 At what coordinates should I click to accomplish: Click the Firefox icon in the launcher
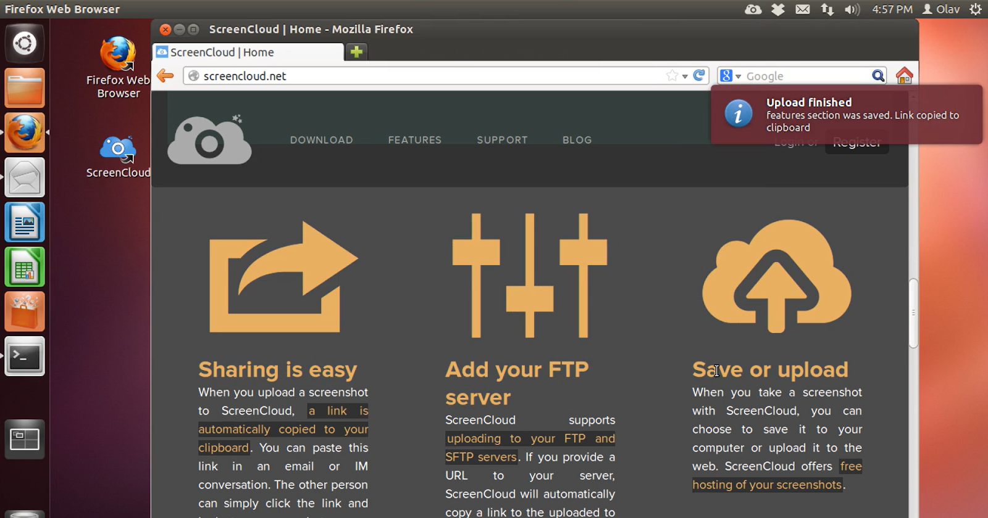tap(25, 133)
